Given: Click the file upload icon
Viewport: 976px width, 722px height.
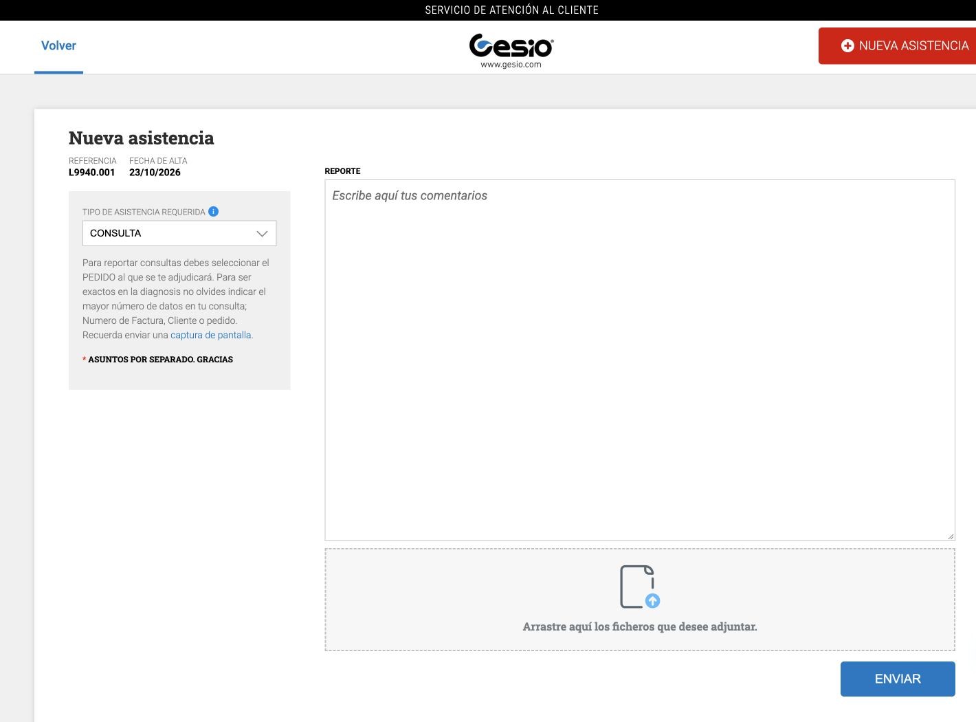Looking at the screenshot, I should pyautogui.click(x=640, y=587).
